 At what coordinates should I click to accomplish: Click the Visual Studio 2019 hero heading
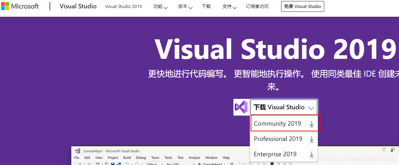tap(275, 49)
